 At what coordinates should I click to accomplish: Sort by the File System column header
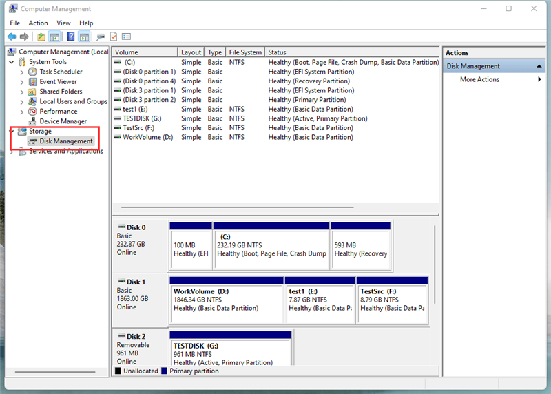pos(245,52)
